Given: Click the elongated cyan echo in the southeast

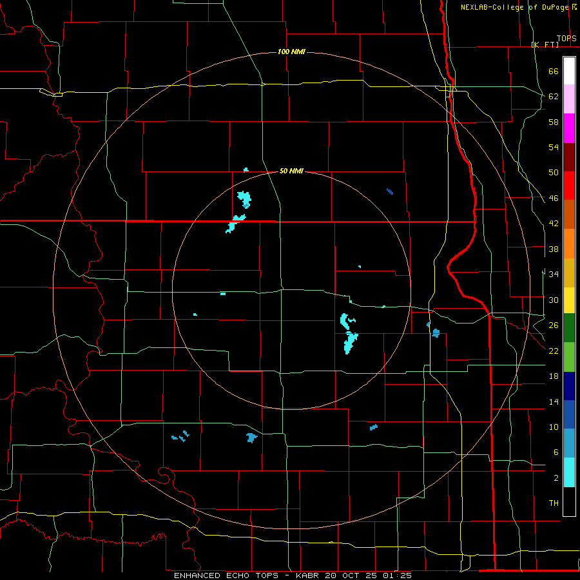Looking at the screenshot, I should click(350, 343).
